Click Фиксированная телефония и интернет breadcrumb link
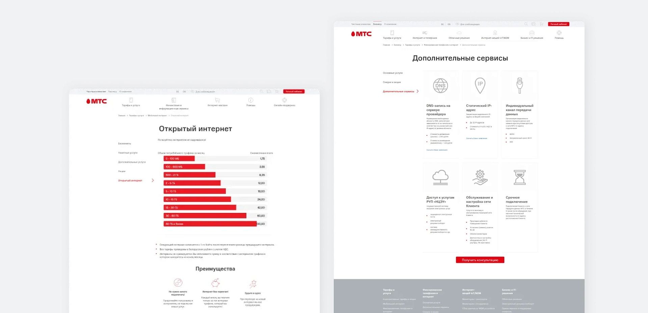The image size is (648, 313). pos(441,45)
